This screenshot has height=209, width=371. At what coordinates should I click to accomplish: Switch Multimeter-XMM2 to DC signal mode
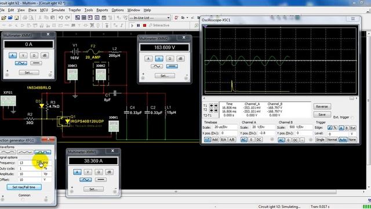pyautogui.click(x=172, y=66)
